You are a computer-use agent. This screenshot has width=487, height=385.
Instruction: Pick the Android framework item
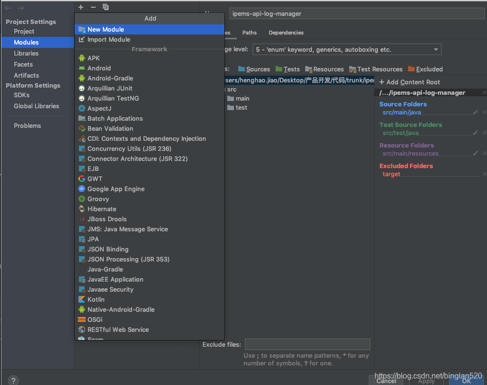pos(149,68)
